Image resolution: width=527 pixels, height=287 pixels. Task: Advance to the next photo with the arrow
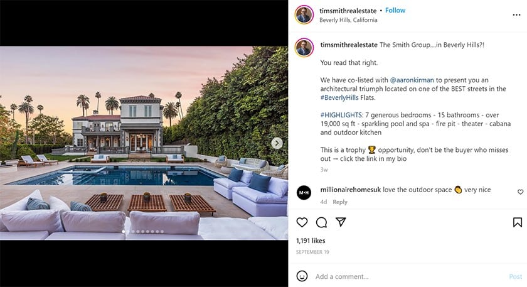277,143
